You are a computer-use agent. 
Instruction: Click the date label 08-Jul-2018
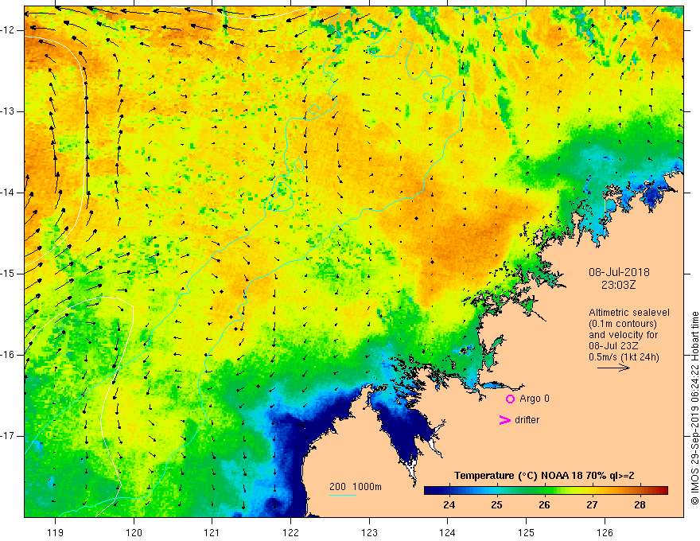pyautogui.click(x=619, y=272)
